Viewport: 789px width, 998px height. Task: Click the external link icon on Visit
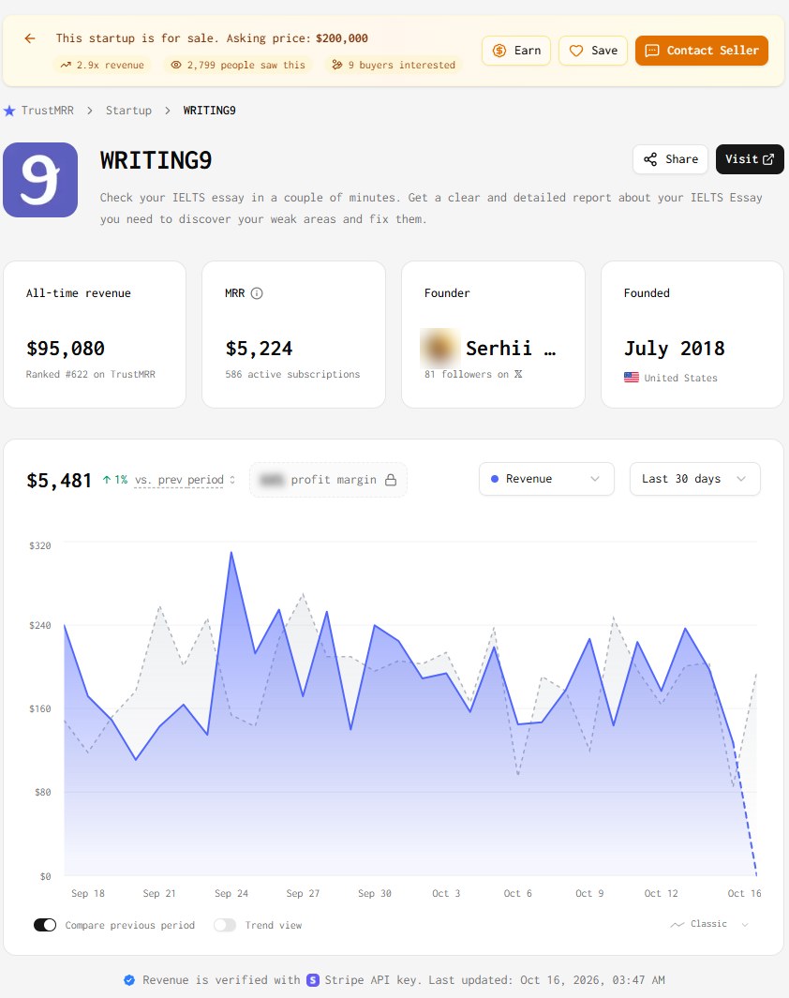click(768, 159)
